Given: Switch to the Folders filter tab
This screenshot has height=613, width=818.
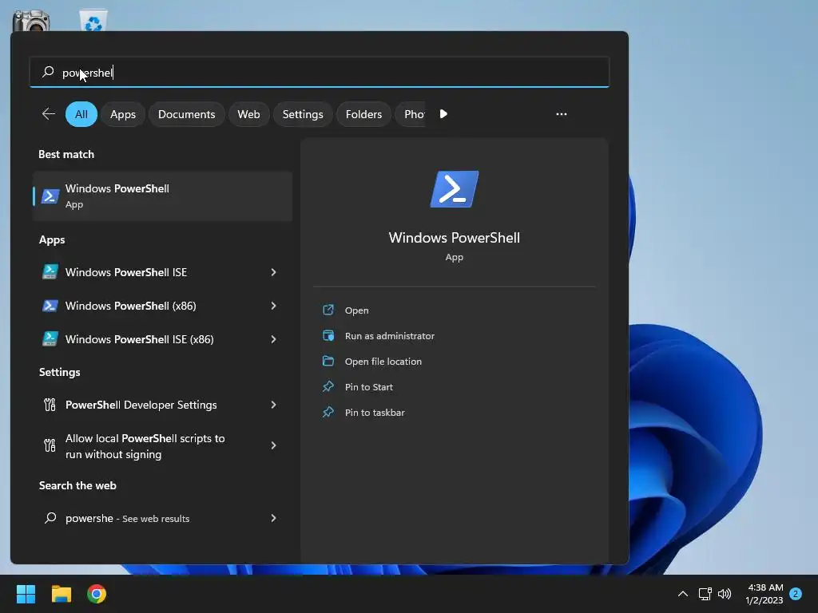Looking at the screenshot, I should point(363,114).
